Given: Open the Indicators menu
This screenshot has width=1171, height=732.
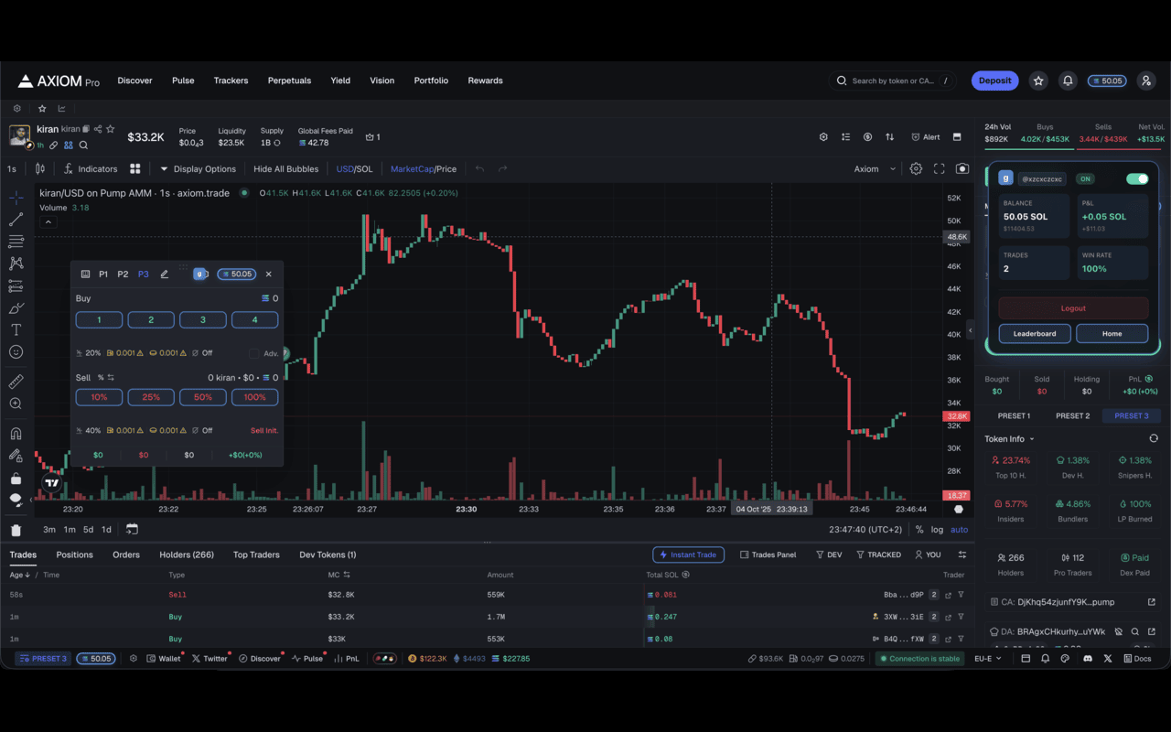Looking at the screenshot, I should coord(91,168).
